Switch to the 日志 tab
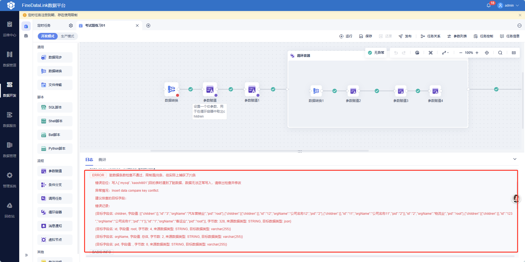The width and height of the screenshot is (525, 262). (89, 160)
